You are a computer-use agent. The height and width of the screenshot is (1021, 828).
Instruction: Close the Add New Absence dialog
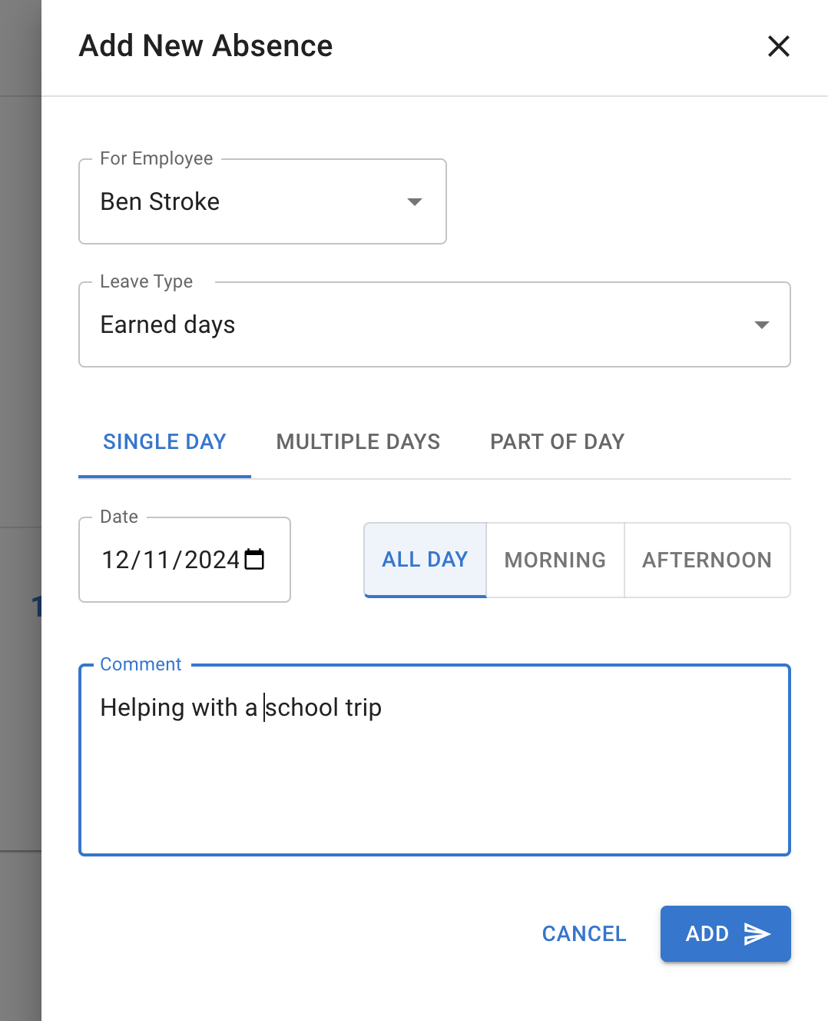coord(779,46)
